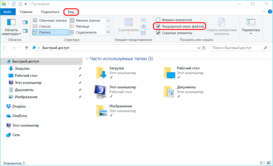Open the Navigation pane (Область навигации) menu
The image size is (273, 166).
(11, 27)
